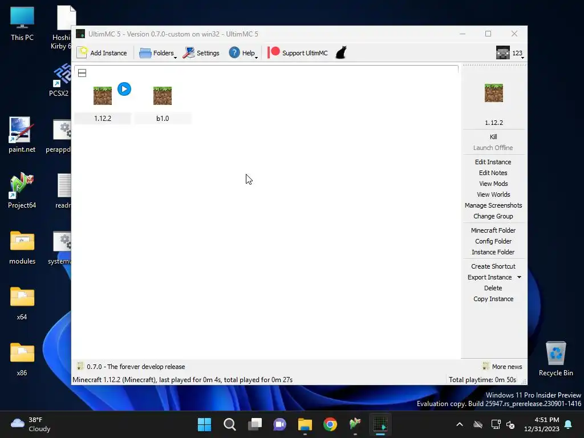
Task: Collapse the instance group toggle
Action: pos(82,73)
